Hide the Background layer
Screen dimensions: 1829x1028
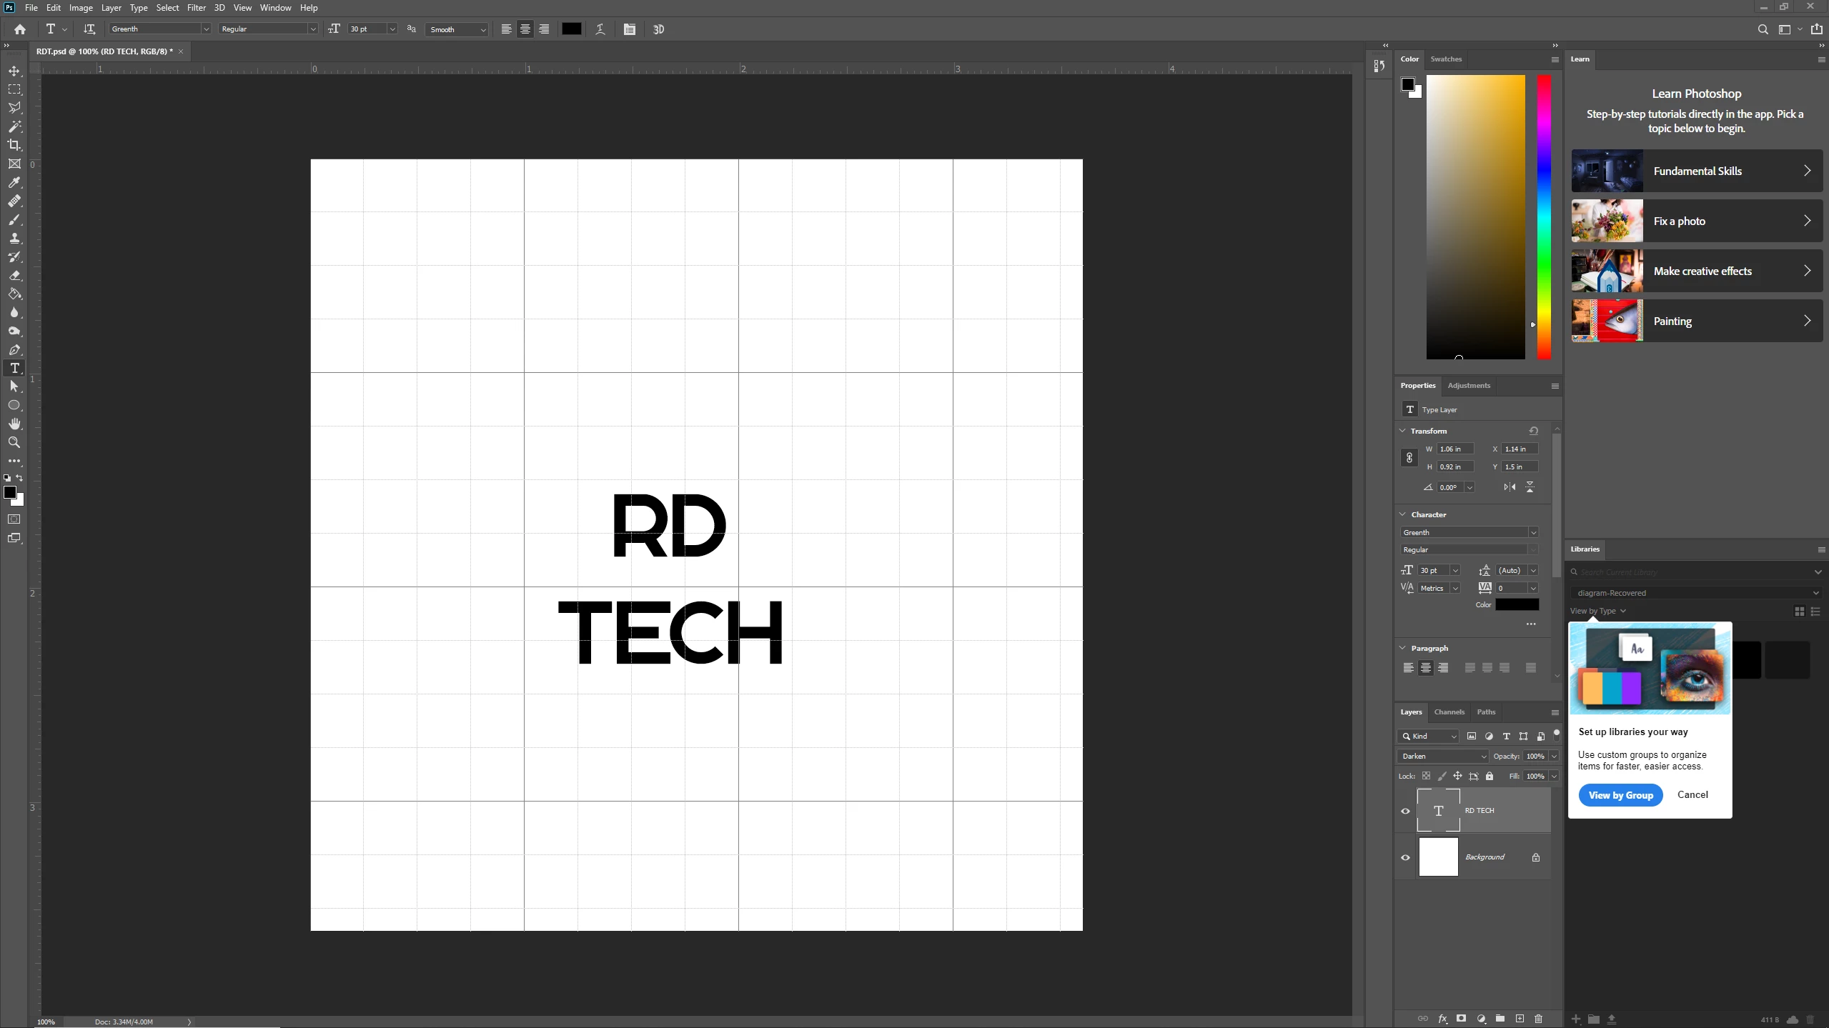(1405, 857)
